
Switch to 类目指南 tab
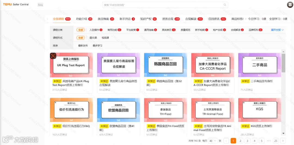click(x=106, y=19)
